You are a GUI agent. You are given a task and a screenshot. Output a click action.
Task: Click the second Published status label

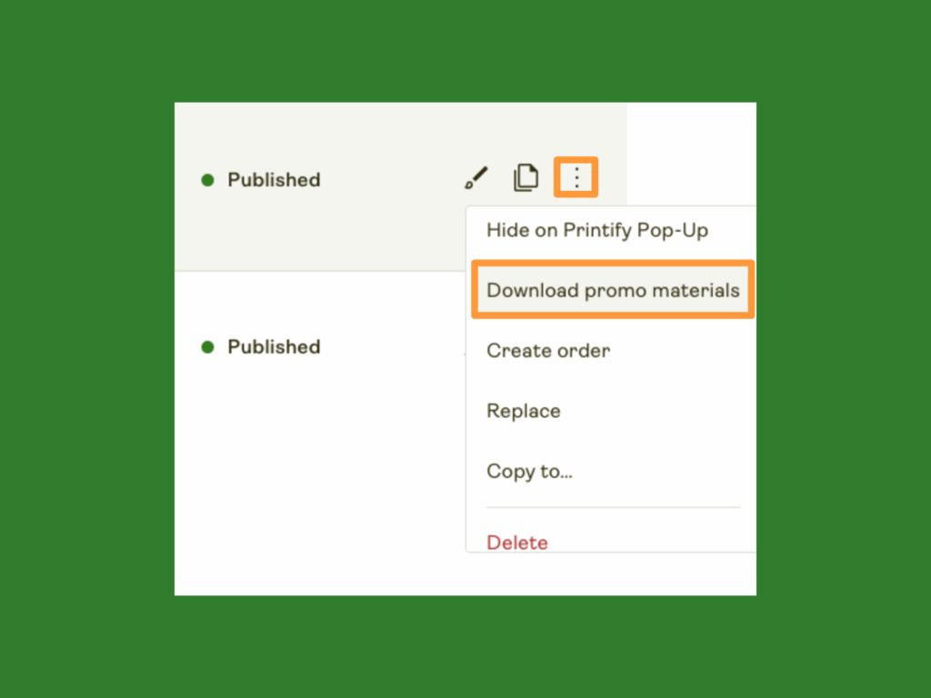[x=274, y=347]
